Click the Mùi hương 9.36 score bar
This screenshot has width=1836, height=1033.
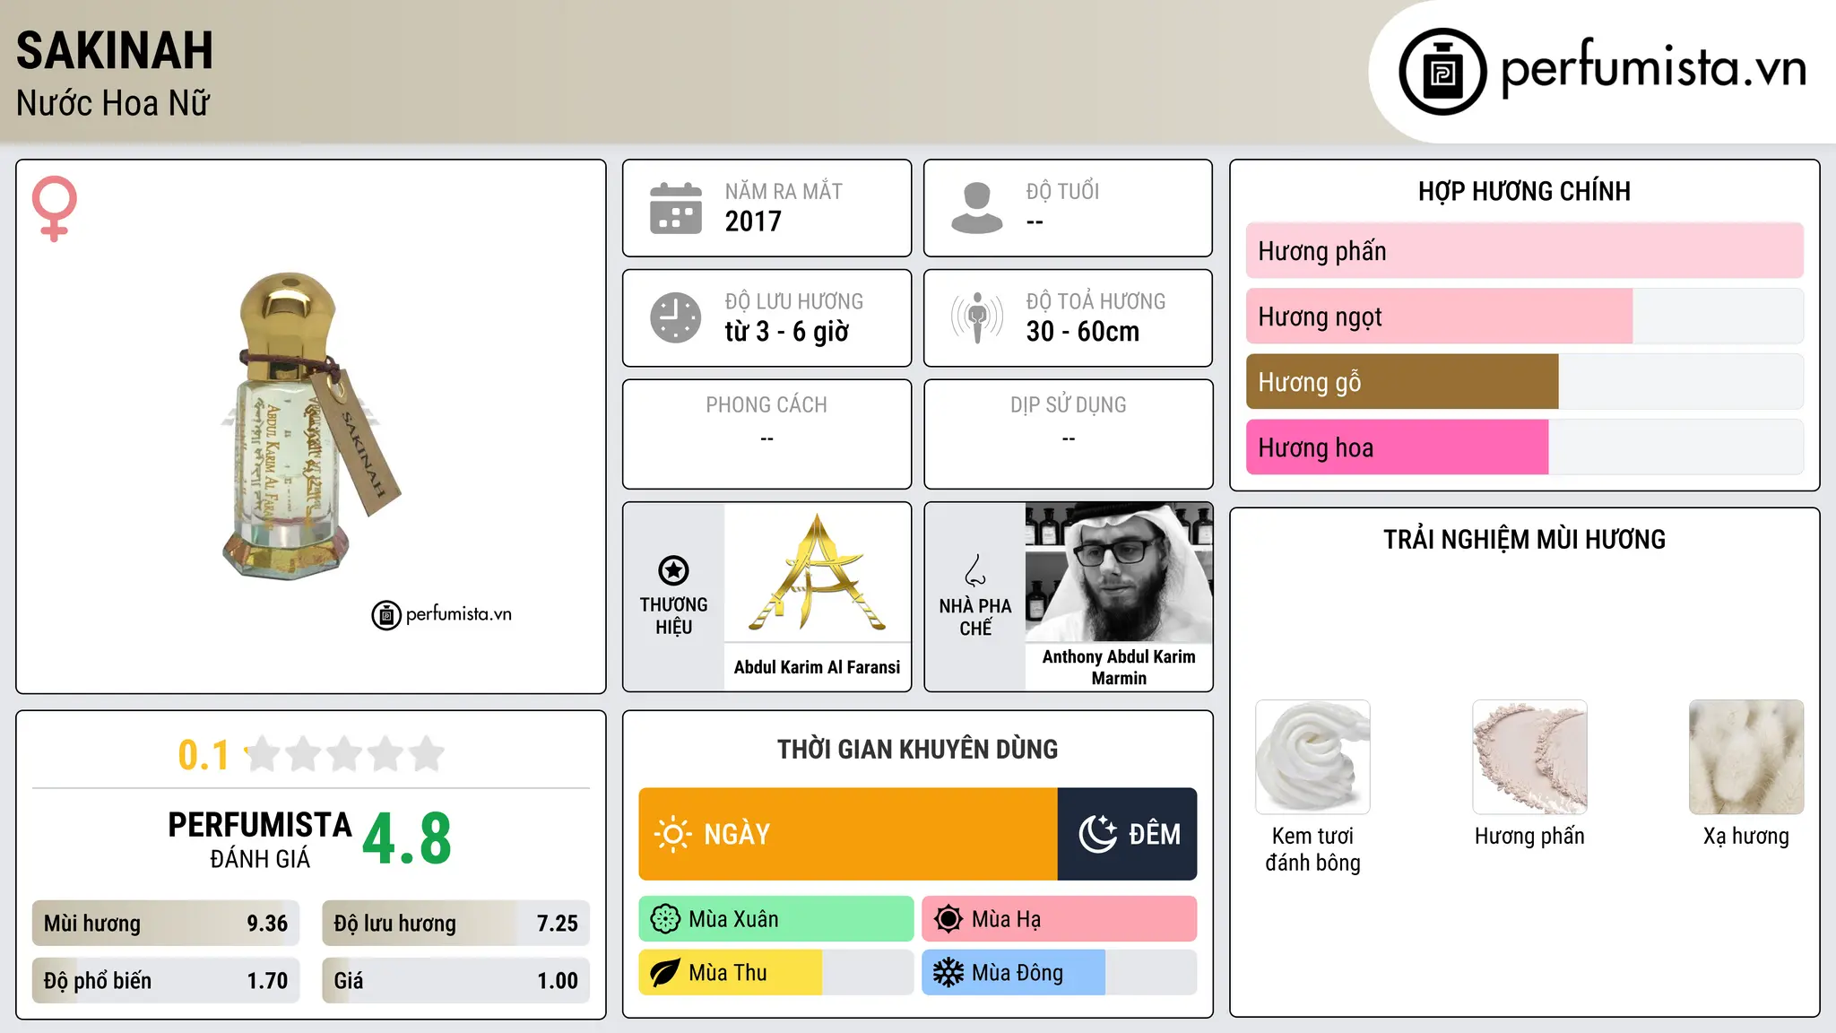pos(166,924)
